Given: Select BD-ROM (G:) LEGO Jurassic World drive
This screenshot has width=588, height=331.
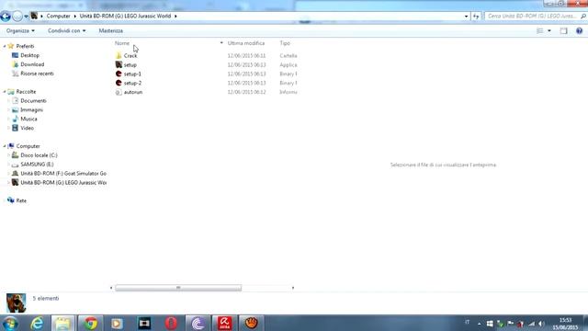Looking at the screenshot, I should [x=63, y=182].
